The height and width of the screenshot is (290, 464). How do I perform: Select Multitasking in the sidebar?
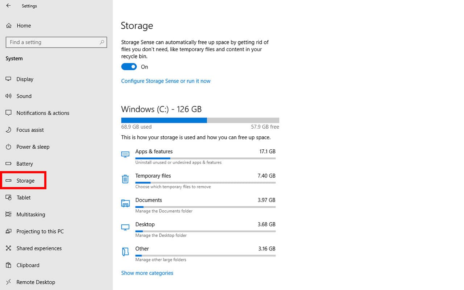point(29,214)
